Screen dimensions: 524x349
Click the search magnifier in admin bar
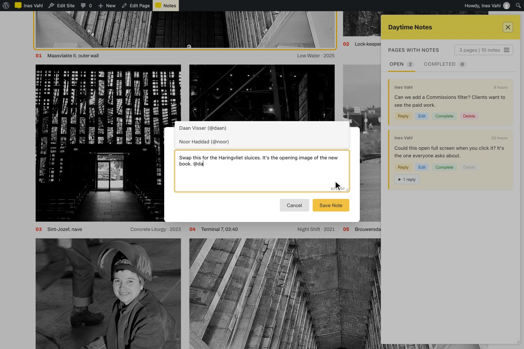518,6
